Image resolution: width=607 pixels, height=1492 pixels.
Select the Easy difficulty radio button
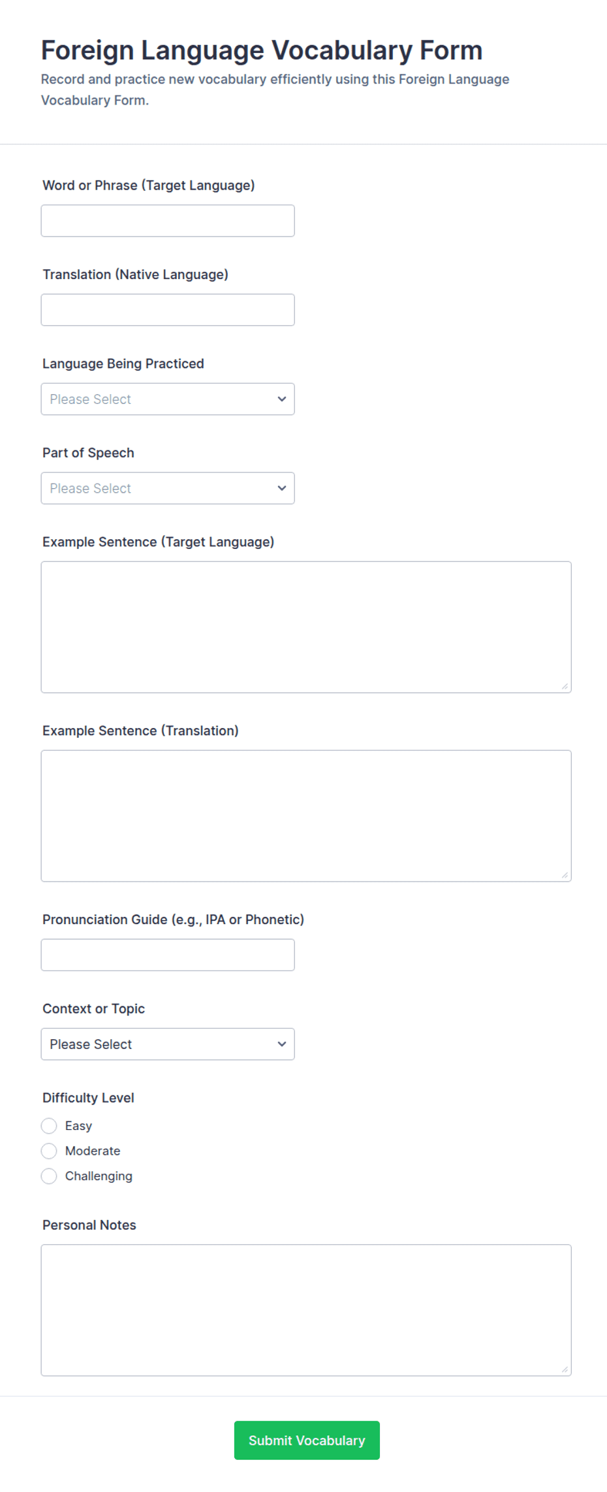pos(49,1126)
